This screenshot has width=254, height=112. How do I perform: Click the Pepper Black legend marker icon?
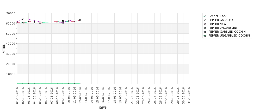click(205, 16)
